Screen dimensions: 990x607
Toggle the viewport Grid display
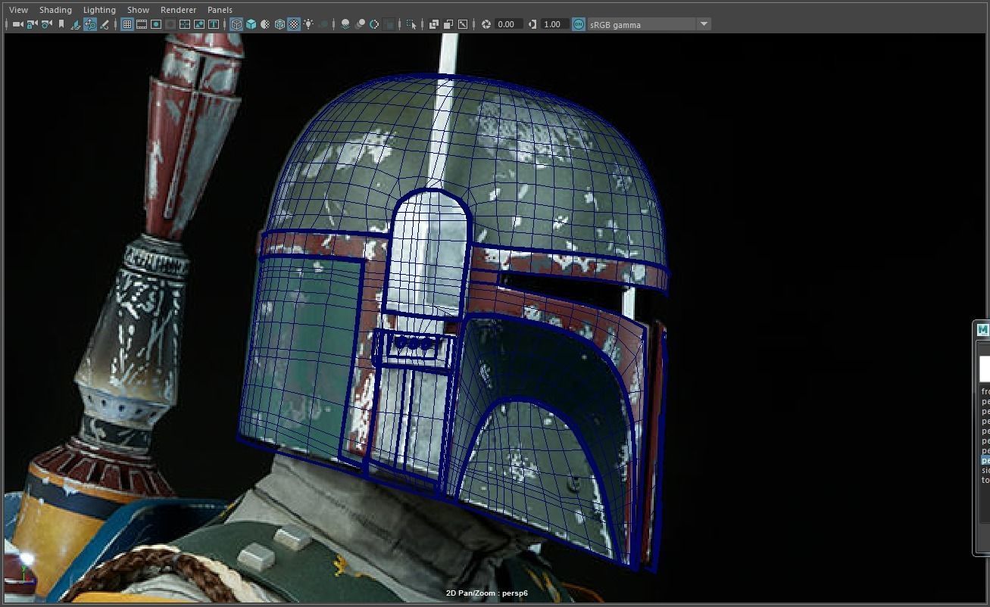[126, 24]
